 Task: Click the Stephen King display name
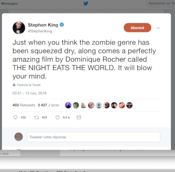[43, 25]
